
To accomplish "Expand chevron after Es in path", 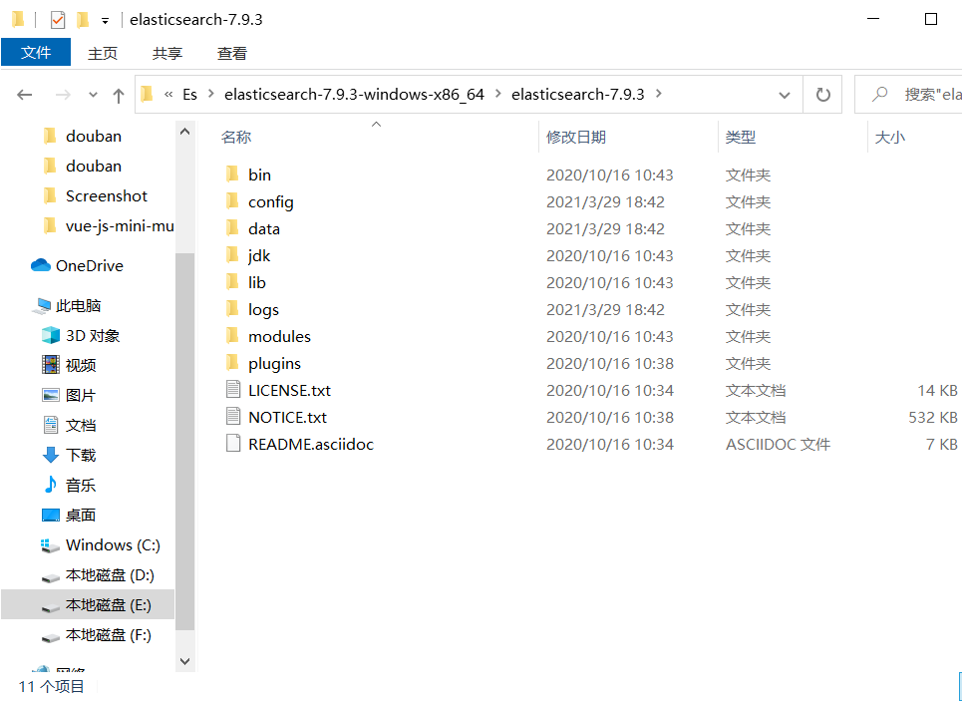I will point(211,94).
